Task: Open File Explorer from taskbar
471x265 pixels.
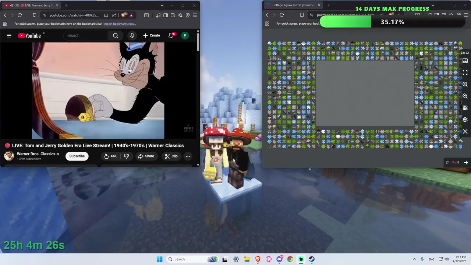Action: (x=247, y=259)
